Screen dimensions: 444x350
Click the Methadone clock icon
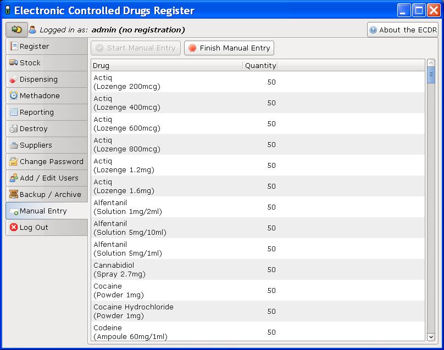point(14,96)
